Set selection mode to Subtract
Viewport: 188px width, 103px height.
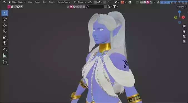(15, 7)
